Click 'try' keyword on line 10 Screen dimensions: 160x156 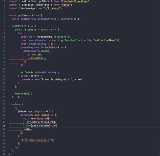[20, 33]
